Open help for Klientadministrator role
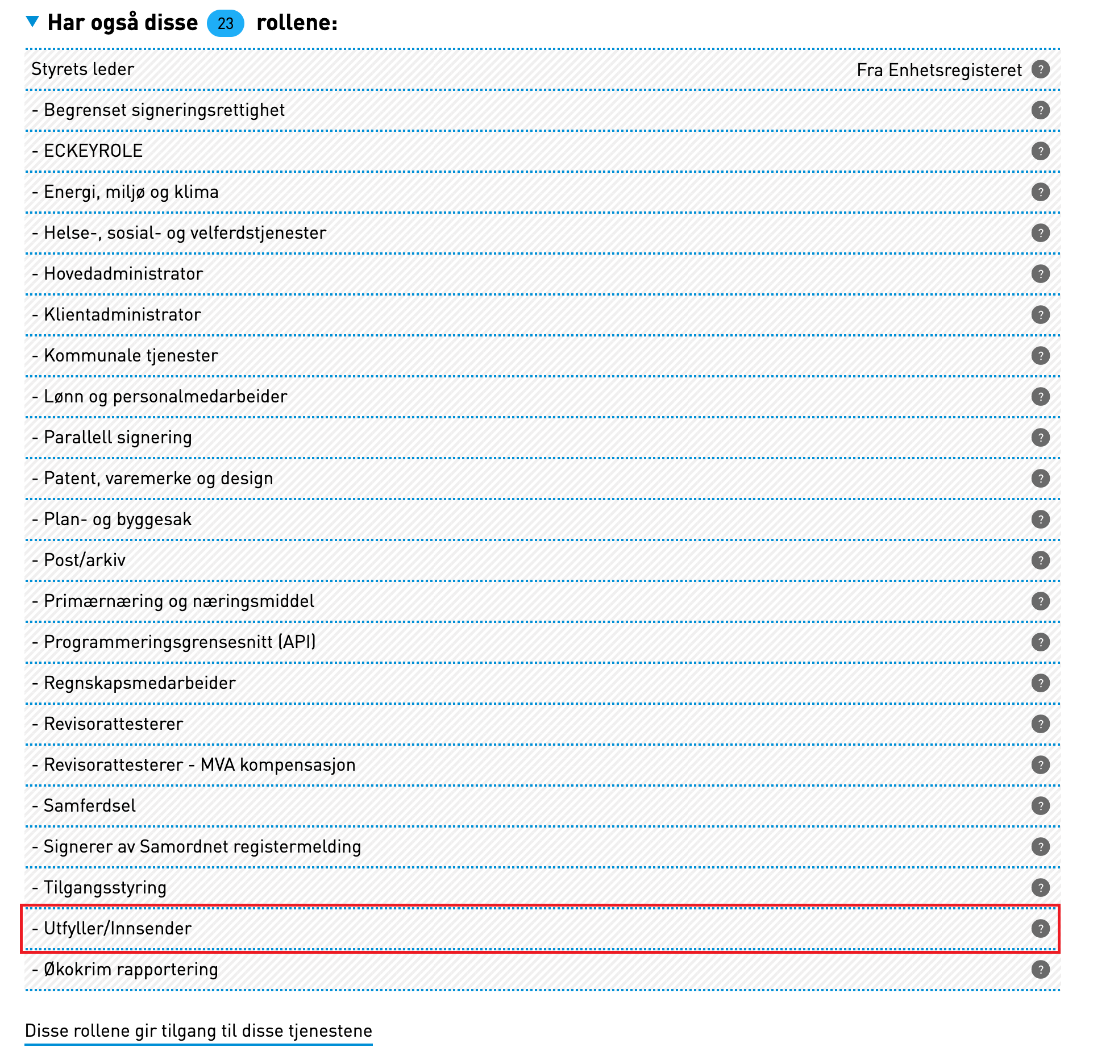 [1040, 315]
